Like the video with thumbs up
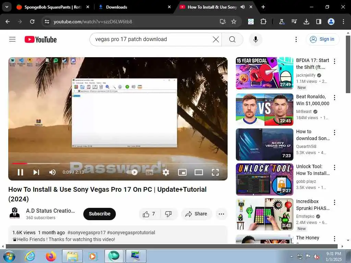Screen dimensions: 351x263 [149, 214]
